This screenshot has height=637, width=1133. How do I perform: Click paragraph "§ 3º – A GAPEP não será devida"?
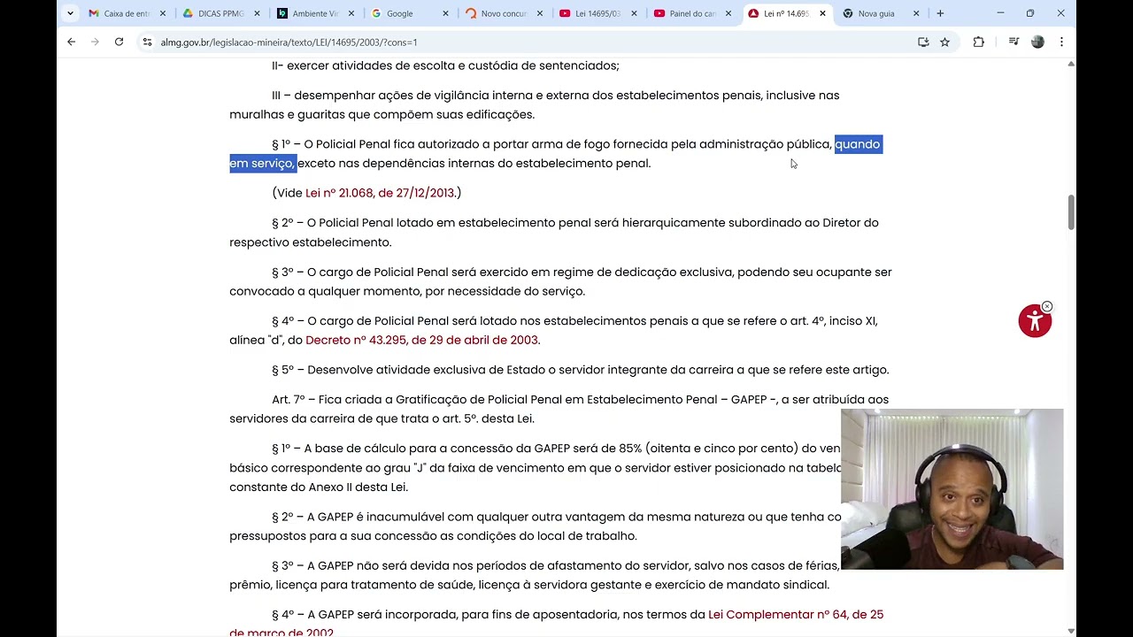tap(535, 575)
